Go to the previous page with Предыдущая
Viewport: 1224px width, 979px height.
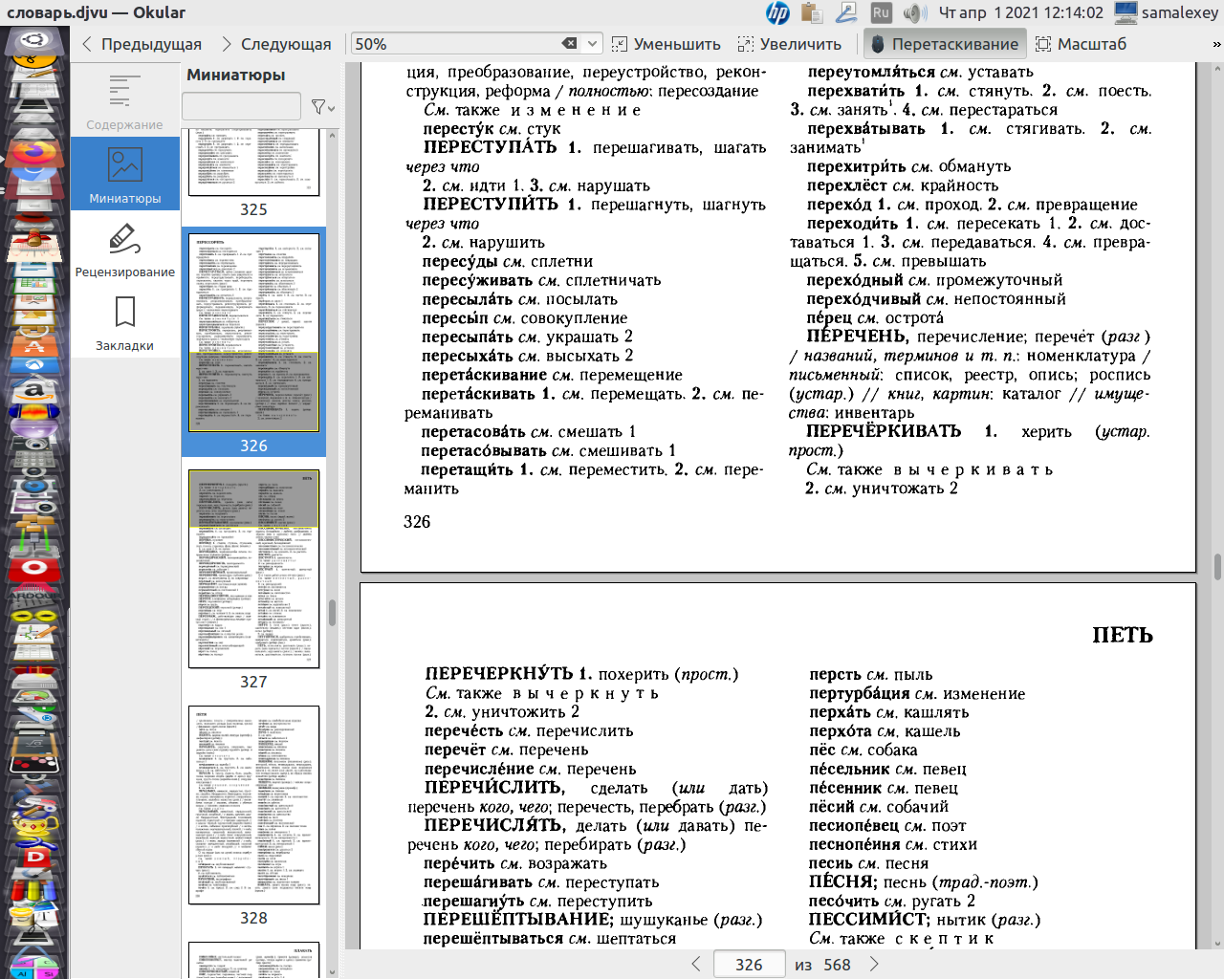pyautogui.click(x=142, y=44)
